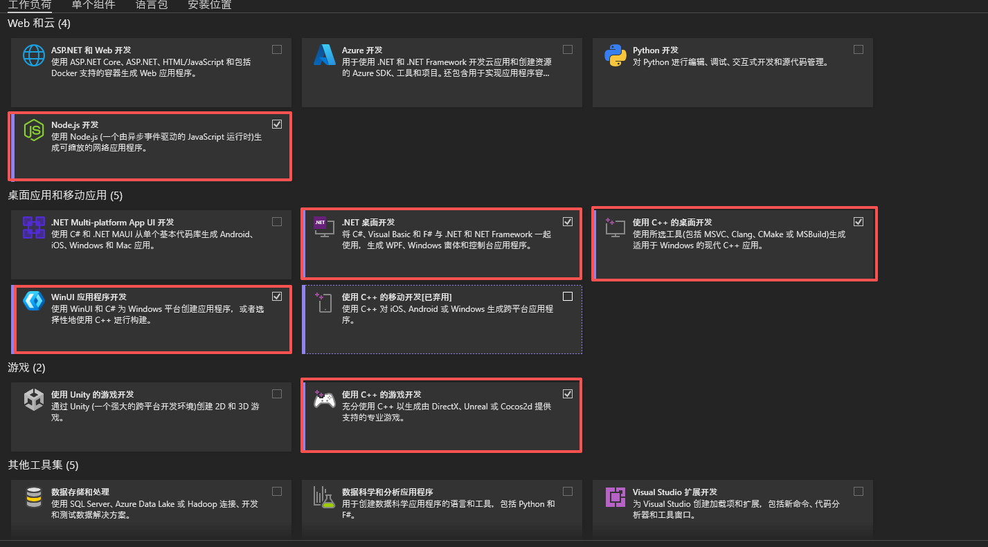Click the 使用 Unity 的游戏开发 title
This screenshot has width=988, height=547.
(x=93, y=395)
